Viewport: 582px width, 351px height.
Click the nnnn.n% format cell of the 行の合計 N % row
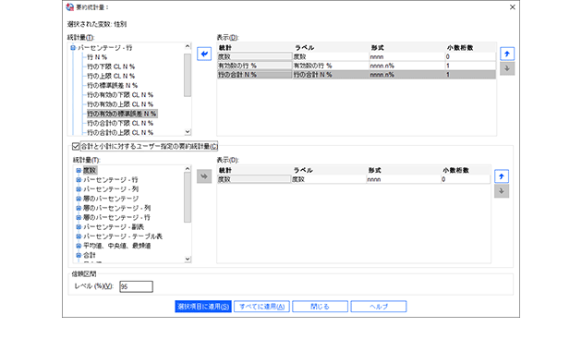point(406,75)
